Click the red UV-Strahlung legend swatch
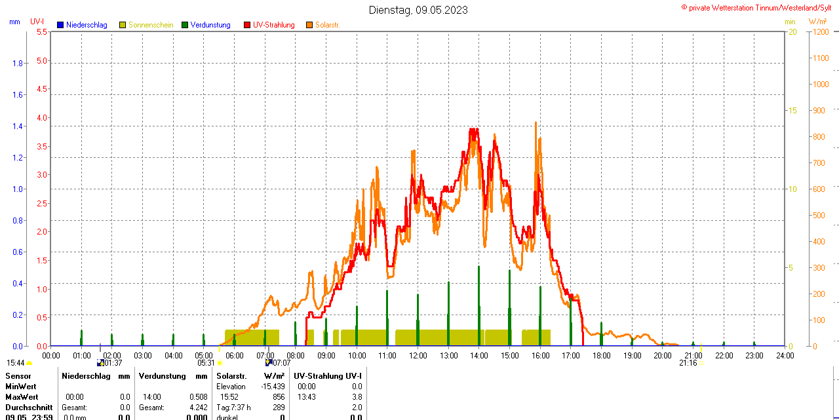 pos(247,25)
